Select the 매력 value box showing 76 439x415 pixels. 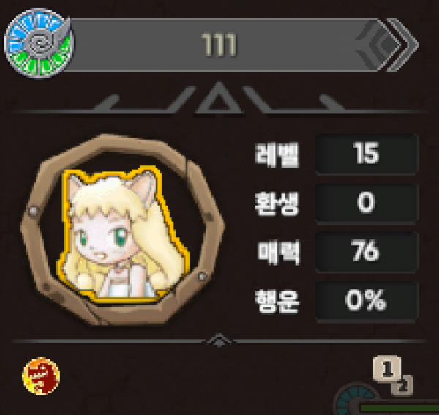coord(367,252)
